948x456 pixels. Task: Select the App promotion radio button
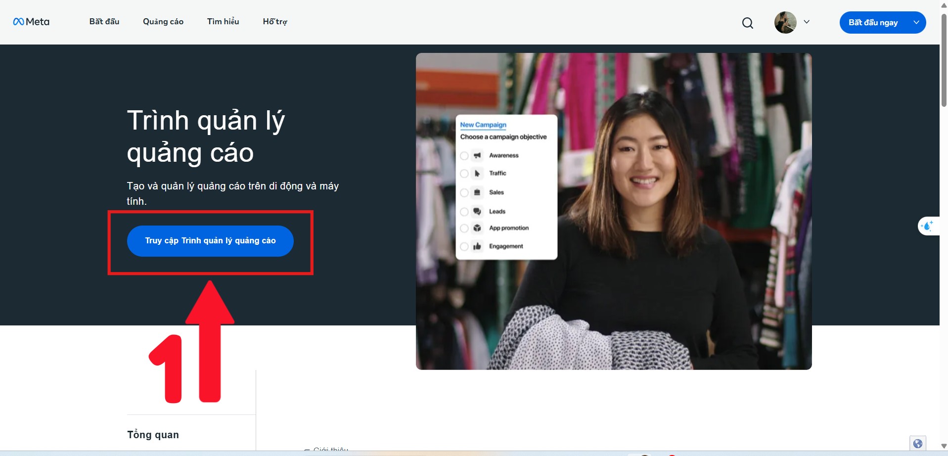[464, 228]
